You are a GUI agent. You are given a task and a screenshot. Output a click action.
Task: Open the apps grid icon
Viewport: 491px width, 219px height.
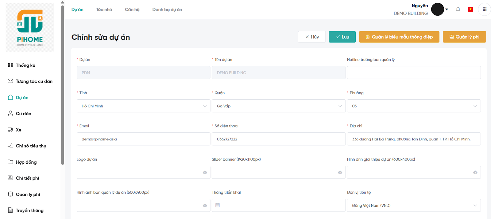pyautogui.click(x=485, y=9)
